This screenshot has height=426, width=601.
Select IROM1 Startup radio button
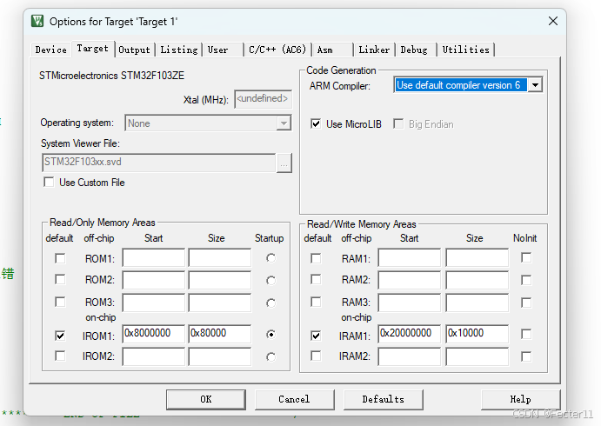coord(271,335)
